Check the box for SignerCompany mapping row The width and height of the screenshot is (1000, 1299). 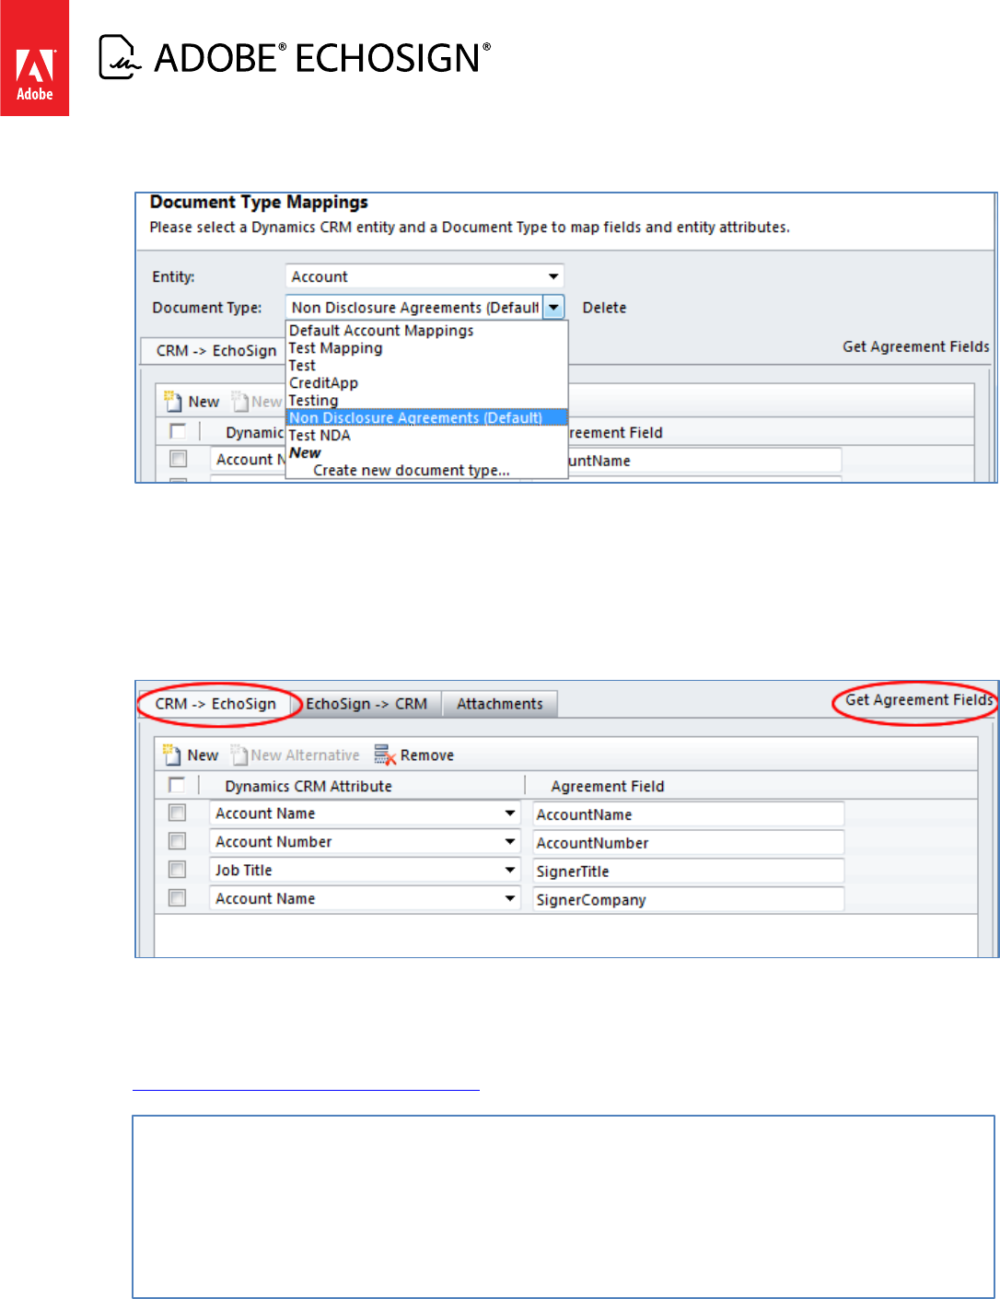pos(178,898)
